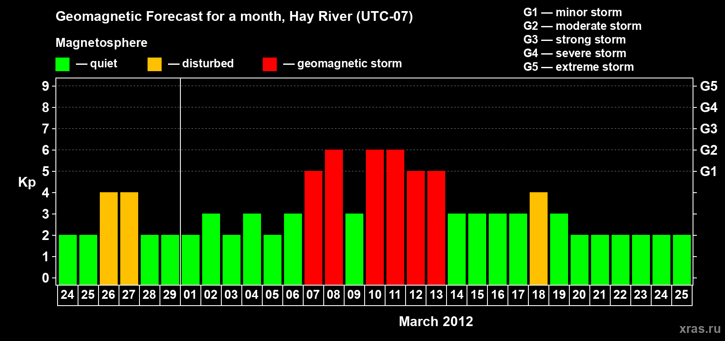Click the red geomagnetic storm legend swatch

click(x=270, y=64)
